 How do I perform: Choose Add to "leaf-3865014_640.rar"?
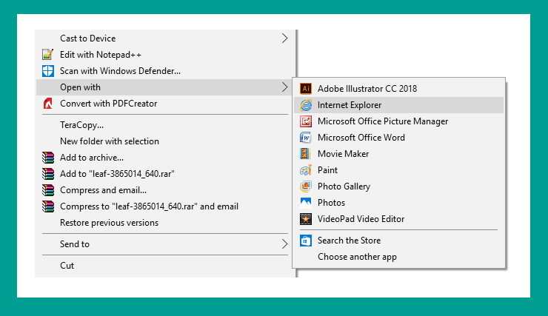[166, 173]
